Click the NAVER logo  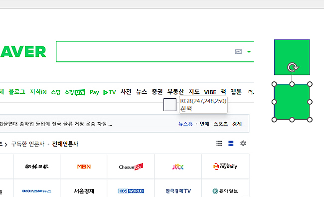click(23, 52)
